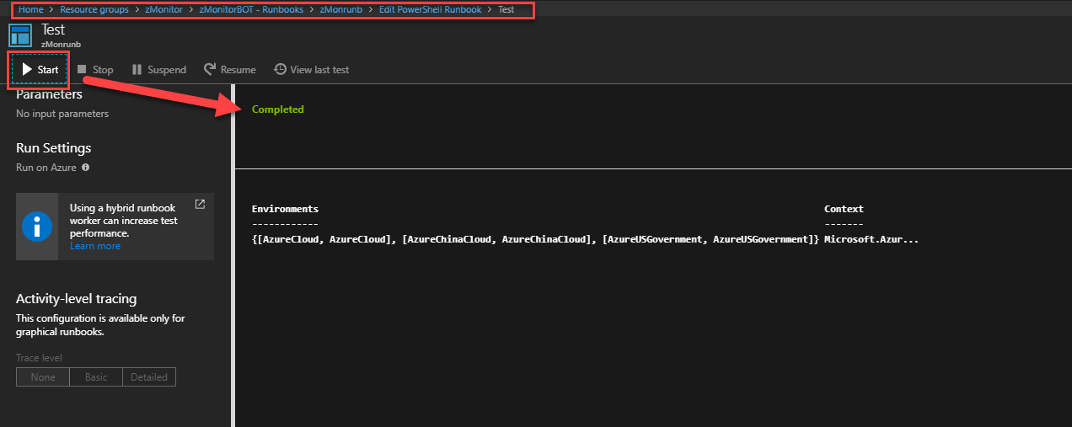Click the AzureCloud environments output row
This screenshot has width=1072, height=427.
[535, 240]
